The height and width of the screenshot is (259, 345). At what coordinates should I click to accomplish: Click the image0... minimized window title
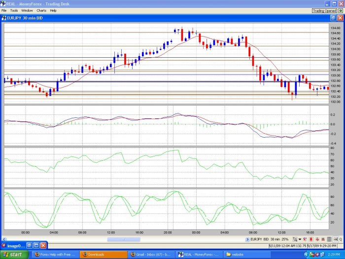[x=16, y=246]
